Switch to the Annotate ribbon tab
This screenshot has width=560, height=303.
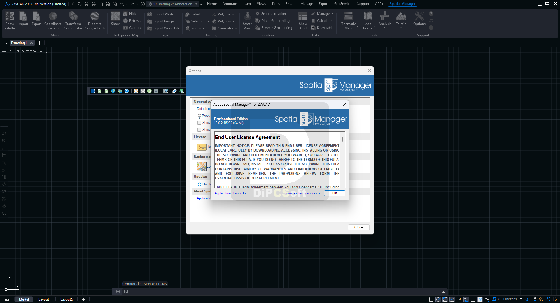click(x=230, y=4)
